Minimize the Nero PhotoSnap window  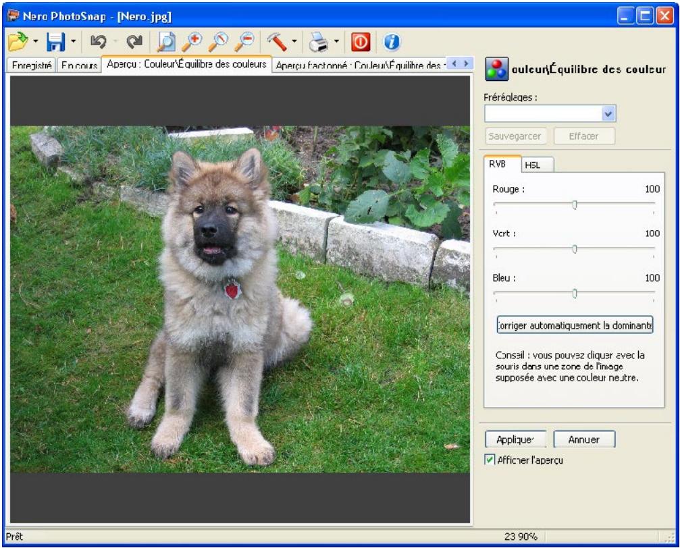click(625, 16)
